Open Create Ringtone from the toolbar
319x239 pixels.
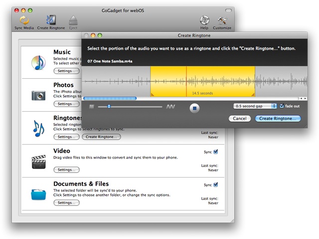point(51,20)
